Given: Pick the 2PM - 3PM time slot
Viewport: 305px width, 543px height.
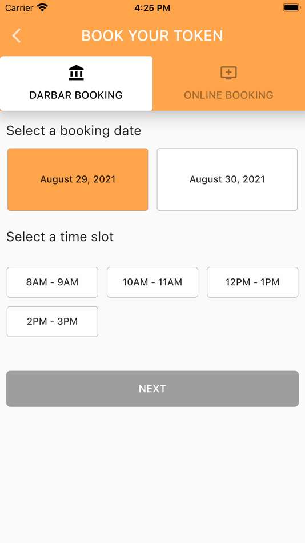Looking at the screenshot, I should pyautogui.click(x=53, y=321).
